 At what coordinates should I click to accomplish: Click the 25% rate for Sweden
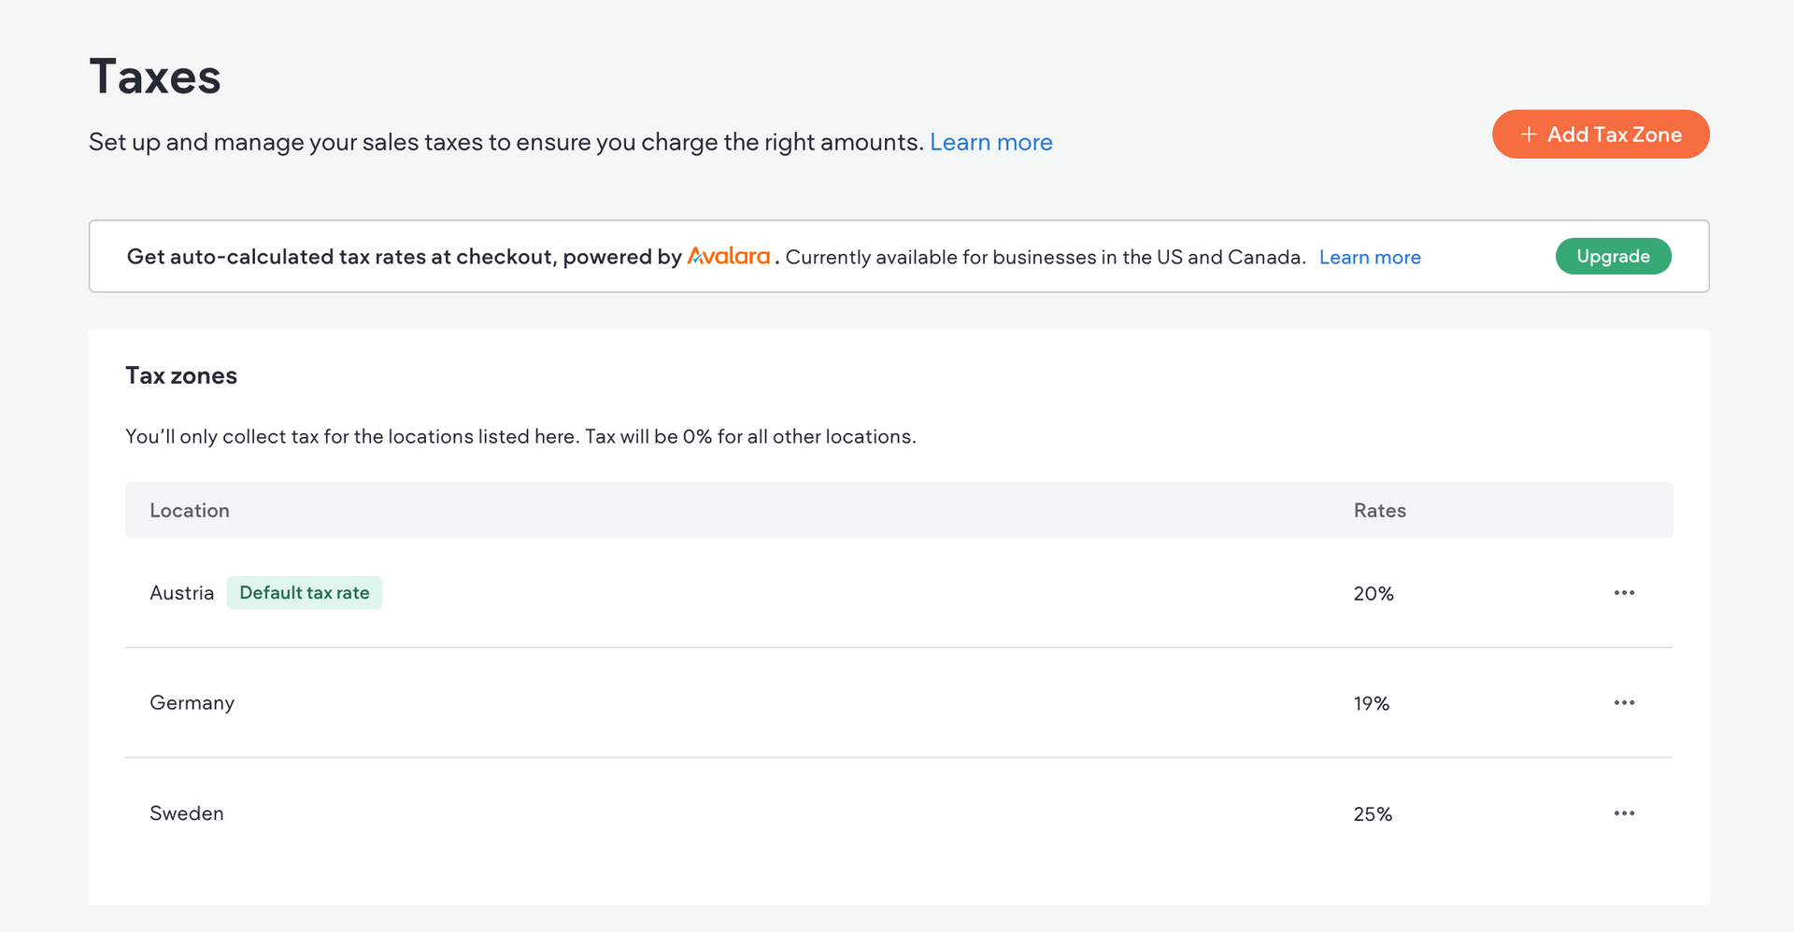click(1373, 814)
